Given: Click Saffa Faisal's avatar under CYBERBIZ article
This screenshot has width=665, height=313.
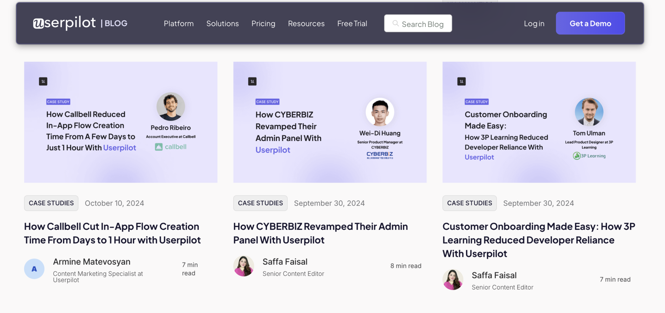Looking at the screenshot, I should pos(244,266).
